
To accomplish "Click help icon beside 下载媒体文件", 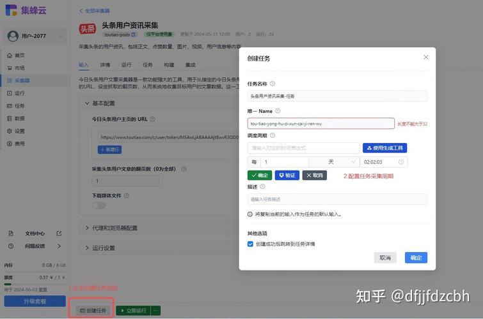I will (126, 195).
